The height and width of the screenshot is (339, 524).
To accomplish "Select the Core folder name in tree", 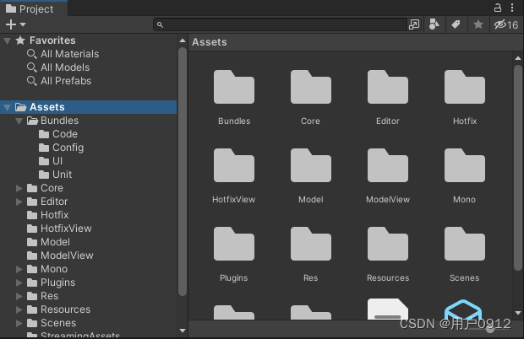I will point(52,188).
